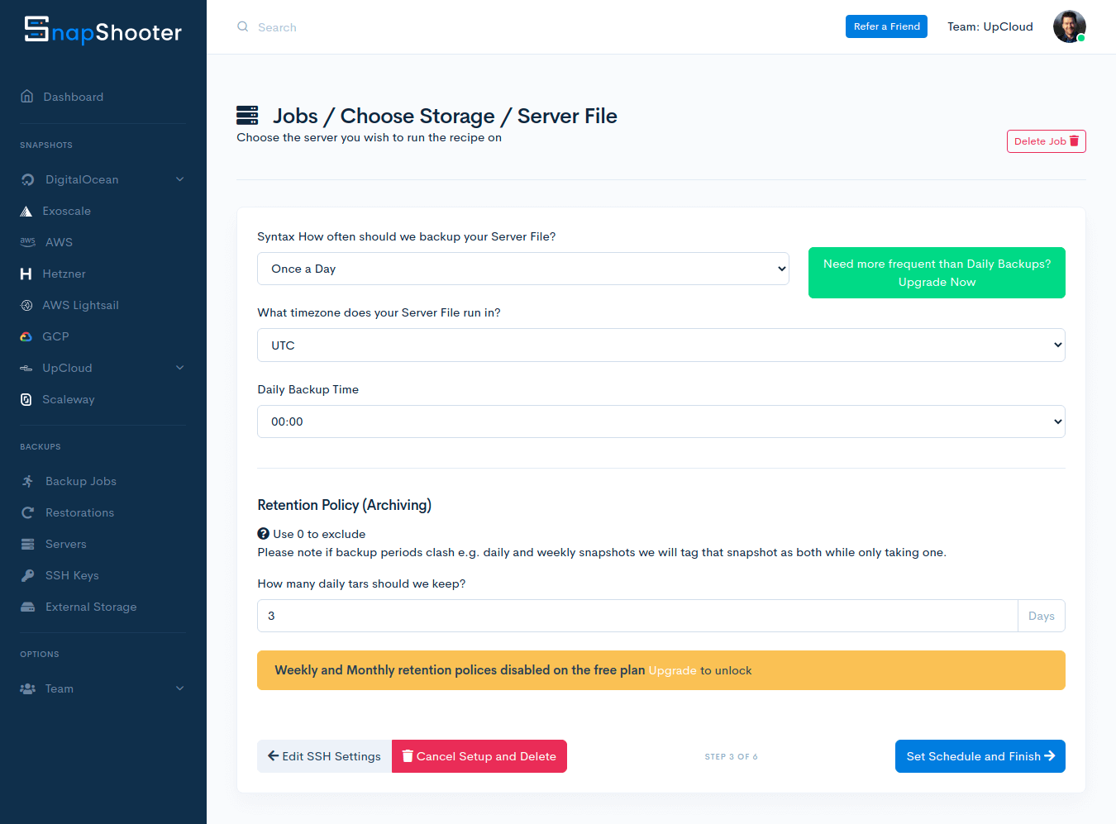Click the SSH Keys key icon
Image resolution: width=1116 pixels, height=824 pixels.
28,575
